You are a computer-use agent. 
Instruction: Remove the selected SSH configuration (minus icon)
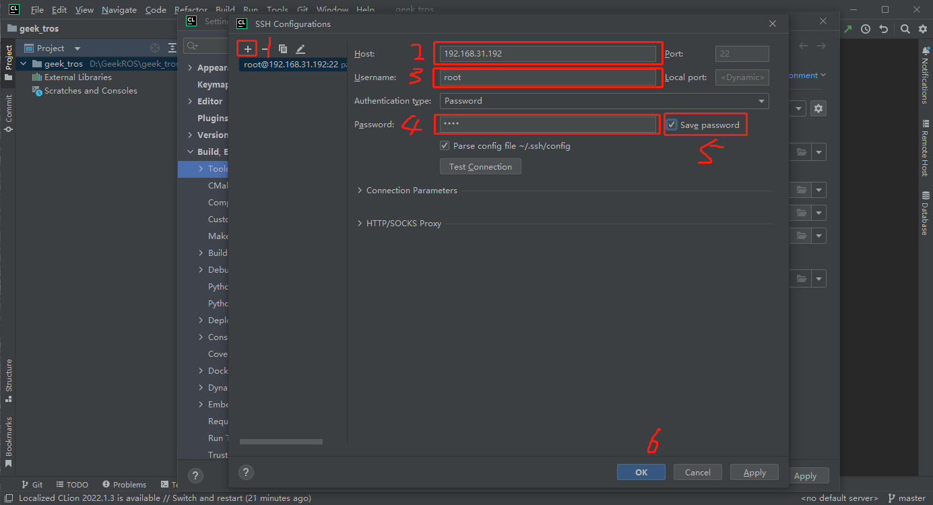[265, 49]
